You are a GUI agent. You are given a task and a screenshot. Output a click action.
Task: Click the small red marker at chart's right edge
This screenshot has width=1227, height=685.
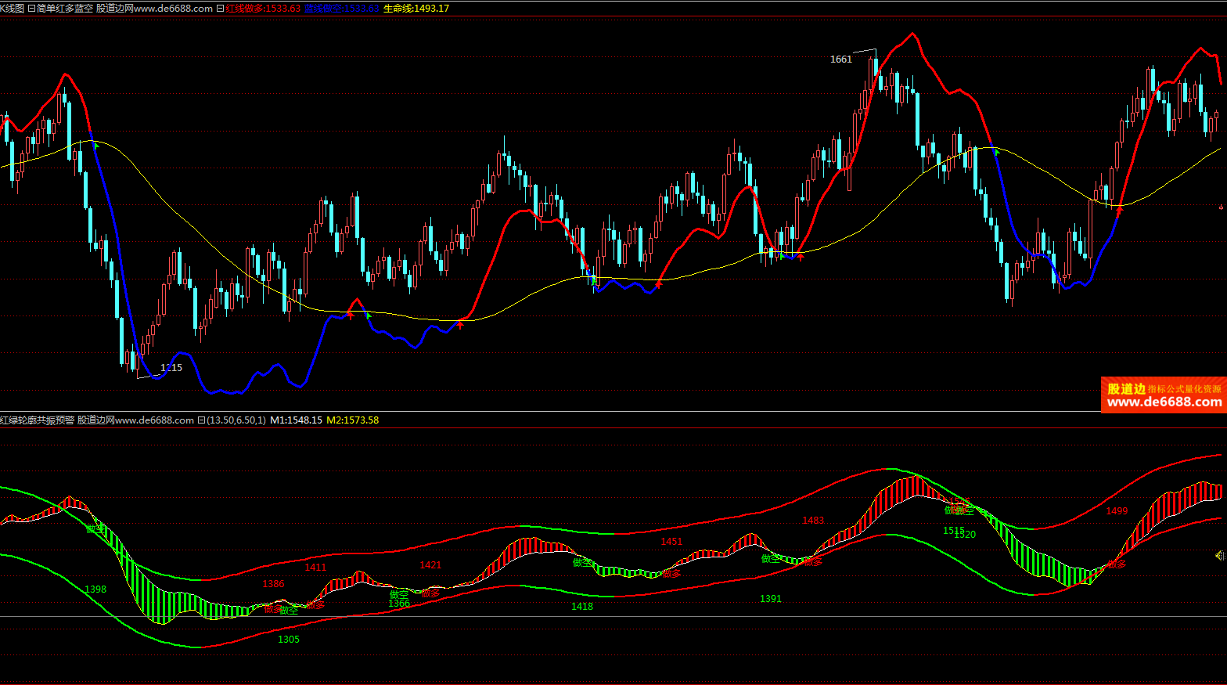1221,207
